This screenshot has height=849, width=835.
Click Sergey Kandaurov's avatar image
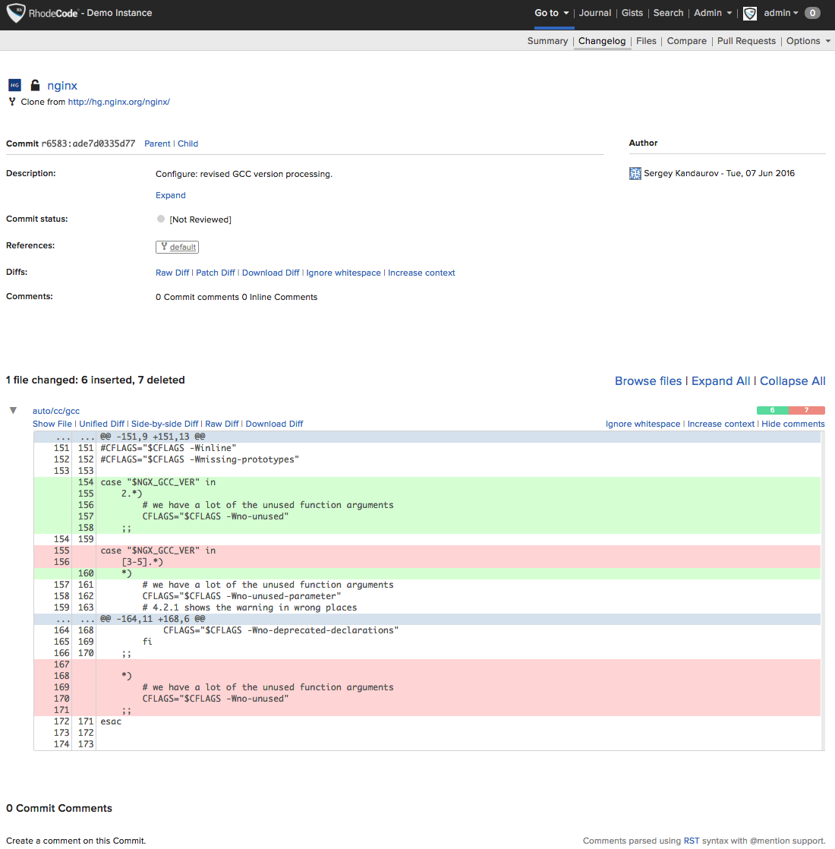coord(635,173)
